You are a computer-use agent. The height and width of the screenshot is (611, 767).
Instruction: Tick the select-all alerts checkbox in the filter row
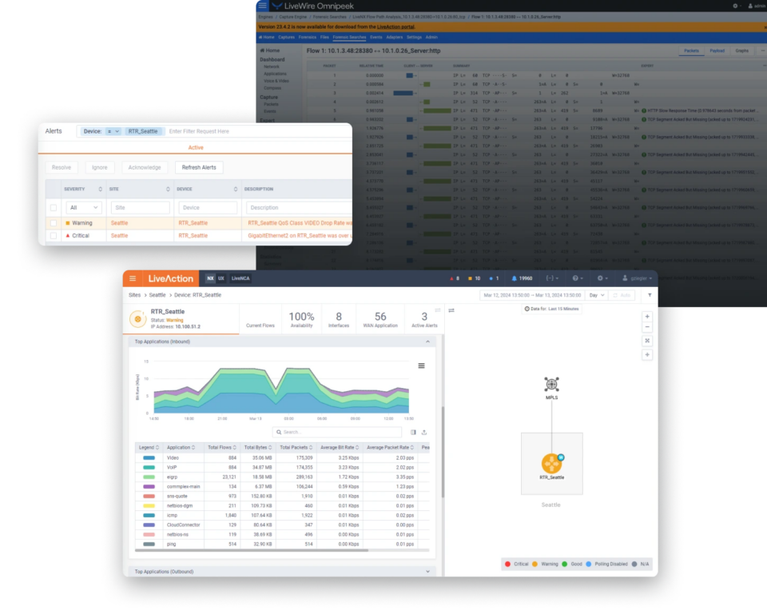point(54,208)
